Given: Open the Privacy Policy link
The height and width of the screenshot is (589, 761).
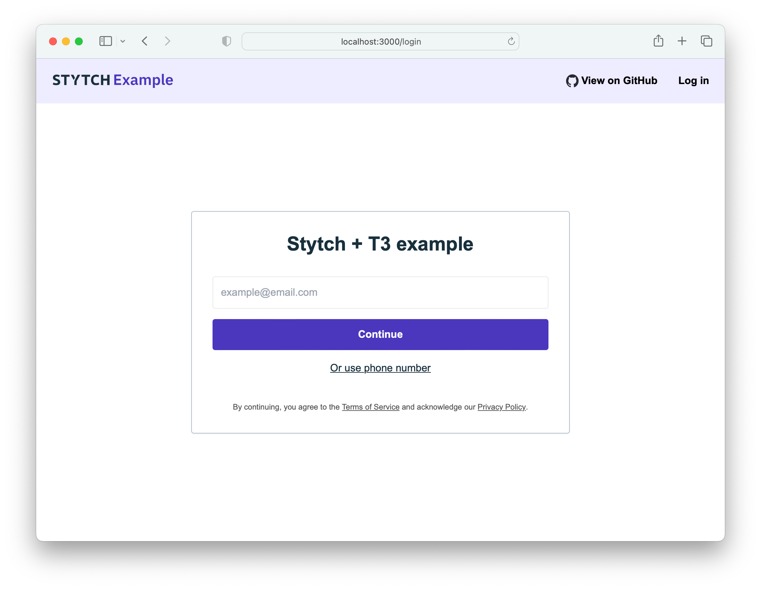Looking at the screenshot, I should tap(501, 407).
